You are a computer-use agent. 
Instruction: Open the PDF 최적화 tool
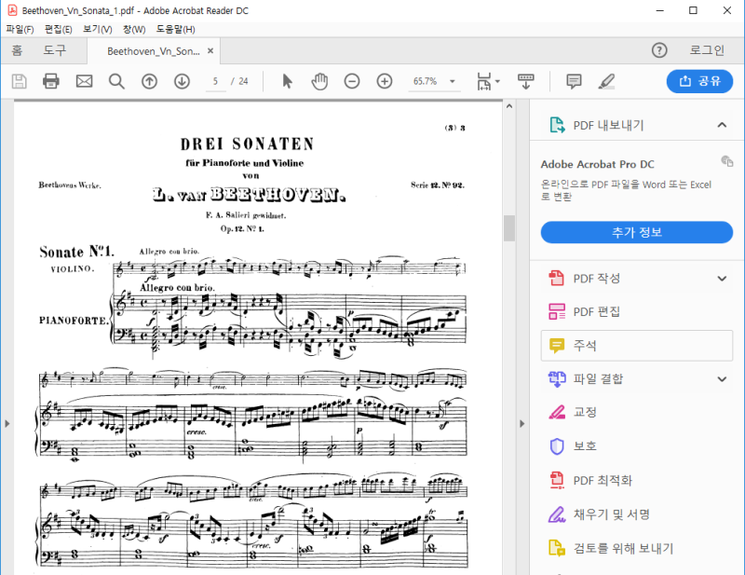click(x=603, y=480)
